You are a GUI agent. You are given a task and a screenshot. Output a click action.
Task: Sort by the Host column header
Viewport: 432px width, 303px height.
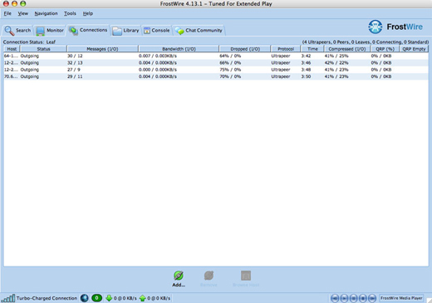click(x=12, y=49)
